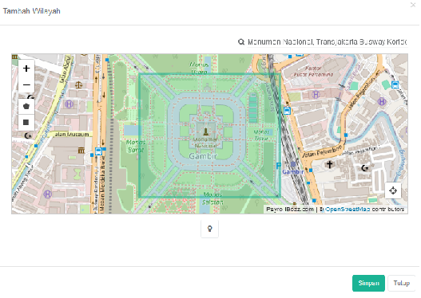Click the green drawn rectangle region
The width and height of the screenshot is (421, 298).
(209, 135)
